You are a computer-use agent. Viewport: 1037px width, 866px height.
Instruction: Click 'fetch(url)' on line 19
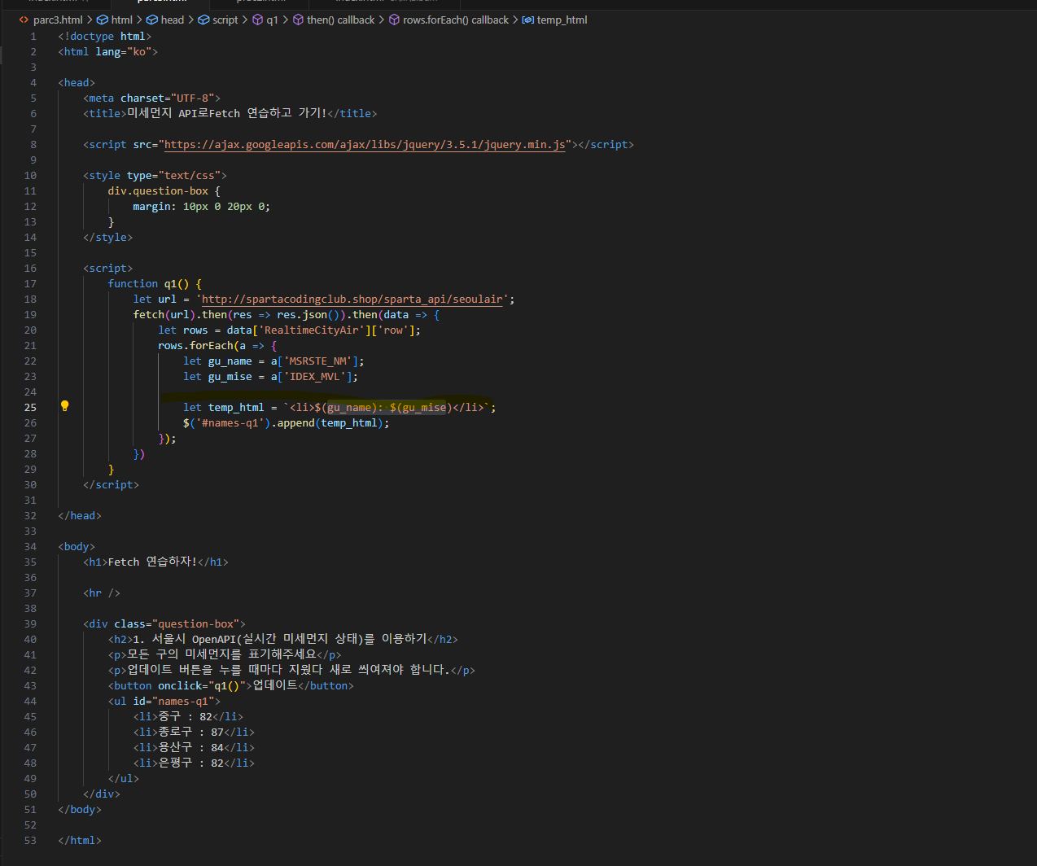click(164, 314)
